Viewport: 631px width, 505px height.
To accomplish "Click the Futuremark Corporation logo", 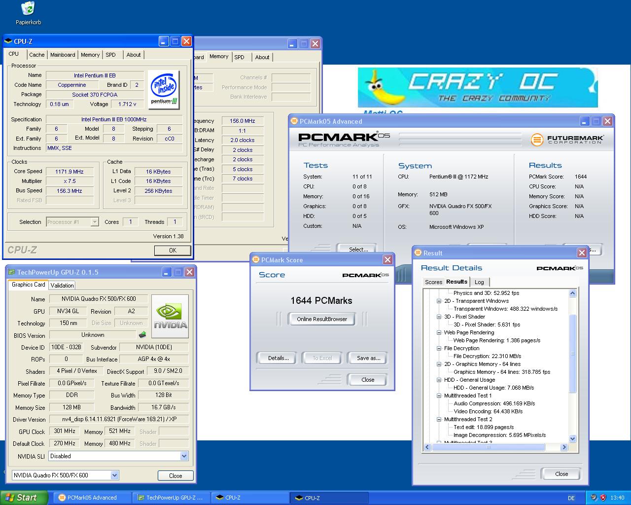I will [x=567, y=140].
